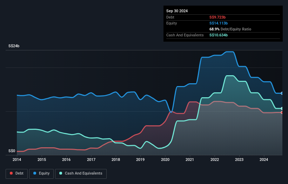Click the Sep 30 2024 tooltip date
This screenshot has height=184, width=288.
pos(177,11)
